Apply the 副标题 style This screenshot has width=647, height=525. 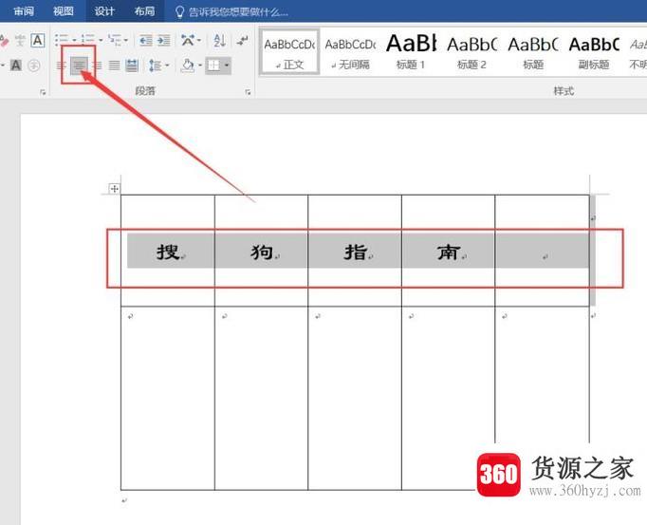594,52
